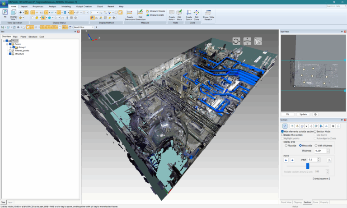The height and width of the screenshot is (208, 347).
Task: Move section backward with left arrow
Action: (x=286, y=160)
